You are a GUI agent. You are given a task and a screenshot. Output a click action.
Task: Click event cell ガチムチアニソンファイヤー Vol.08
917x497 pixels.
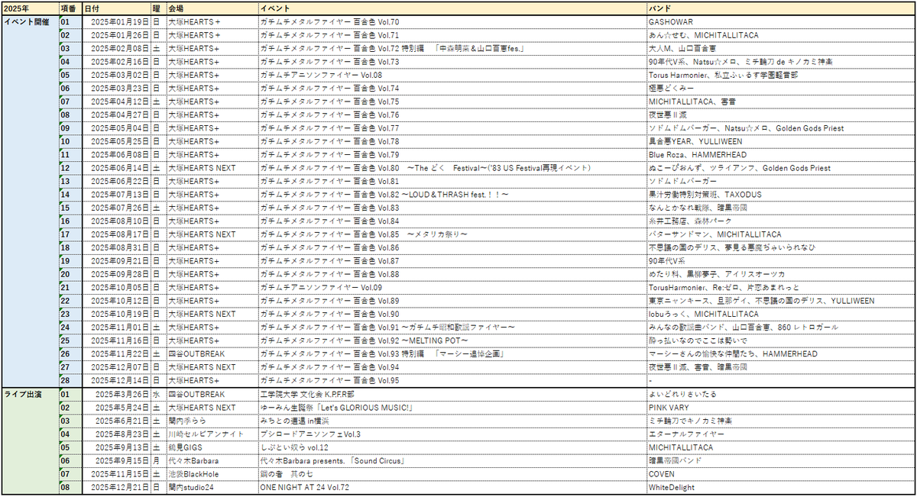click(452, 75)
